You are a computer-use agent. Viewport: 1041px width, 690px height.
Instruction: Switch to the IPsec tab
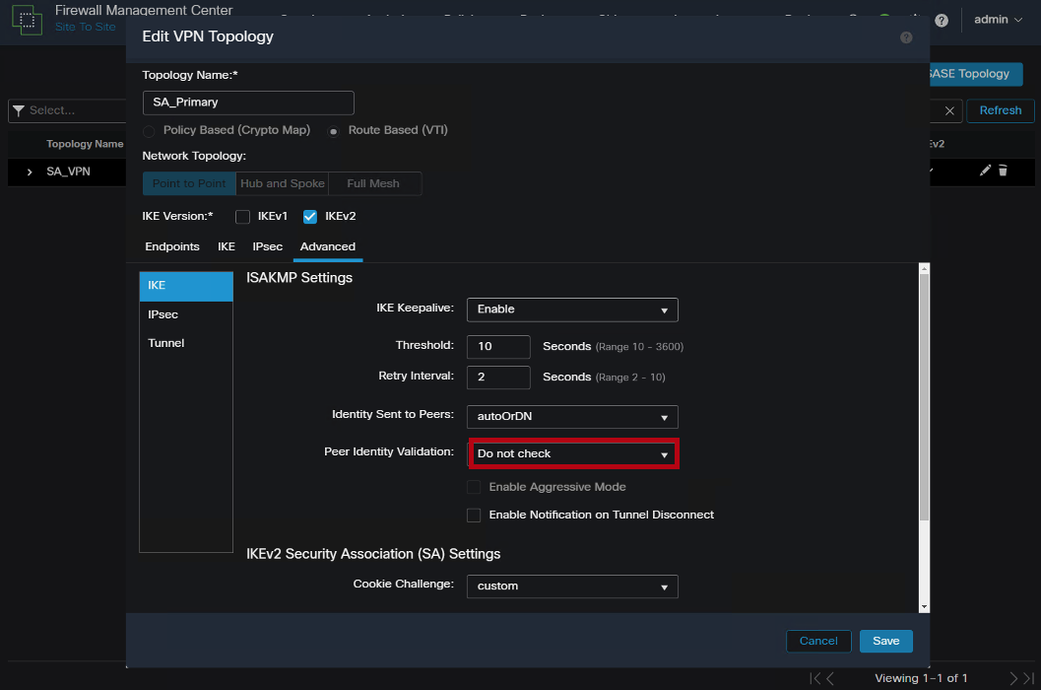coord(267,246)
